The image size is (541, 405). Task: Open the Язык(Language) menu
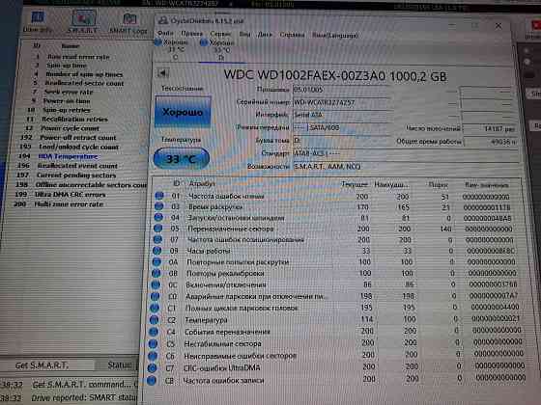click(335, 35)
